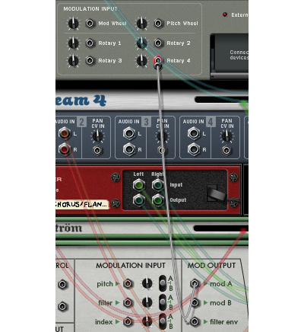Click the pitch modulation input jack

point(128,283)
